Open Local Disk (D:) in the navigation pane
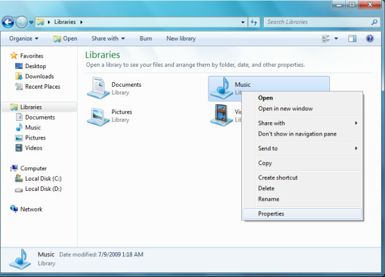 43,189
